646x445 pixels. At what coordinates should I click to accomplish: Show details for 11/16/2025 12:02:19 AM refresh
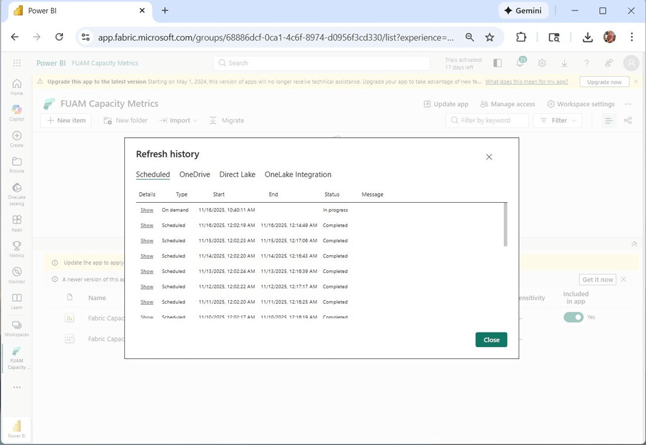(146, 225)
